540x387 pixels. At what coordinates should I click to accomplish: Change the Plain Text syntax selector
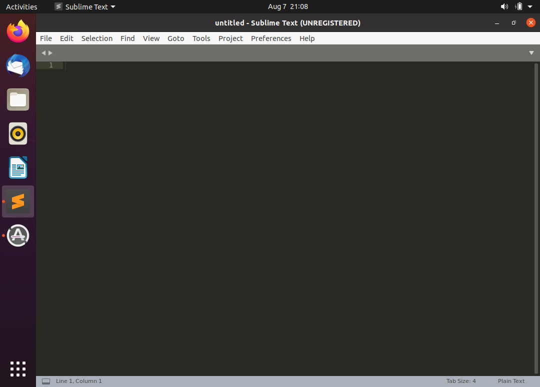click(511, 381)
